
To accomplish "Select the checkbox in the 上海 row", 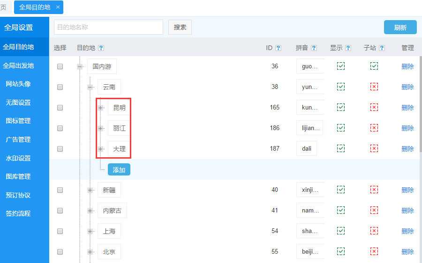I will point(60,231).
